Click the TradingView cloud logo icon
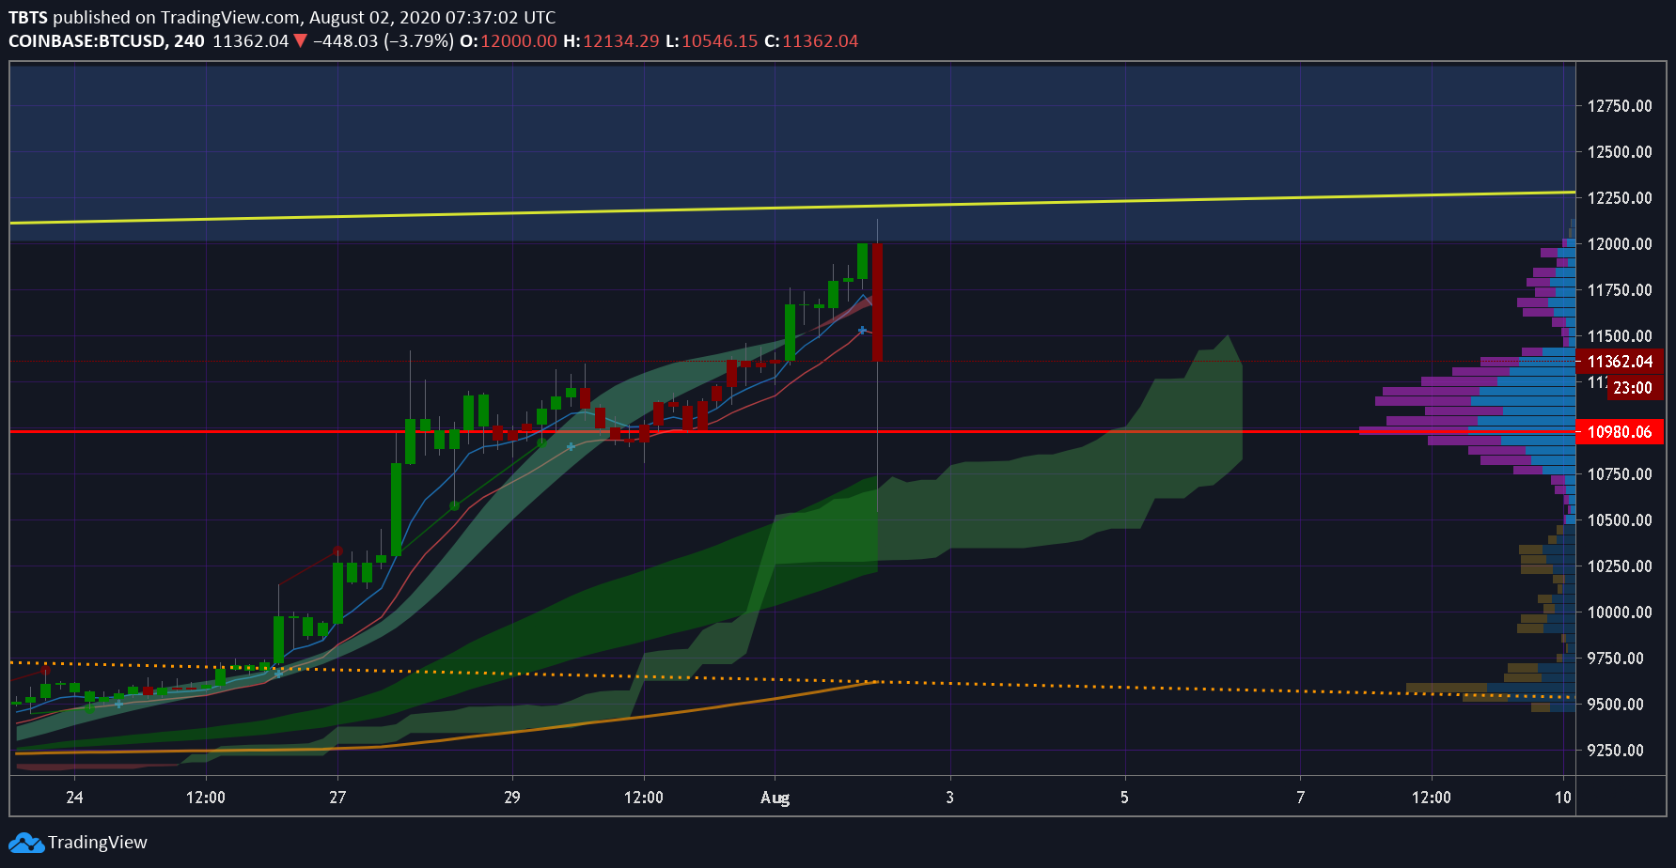 click(x=26, y=843)
